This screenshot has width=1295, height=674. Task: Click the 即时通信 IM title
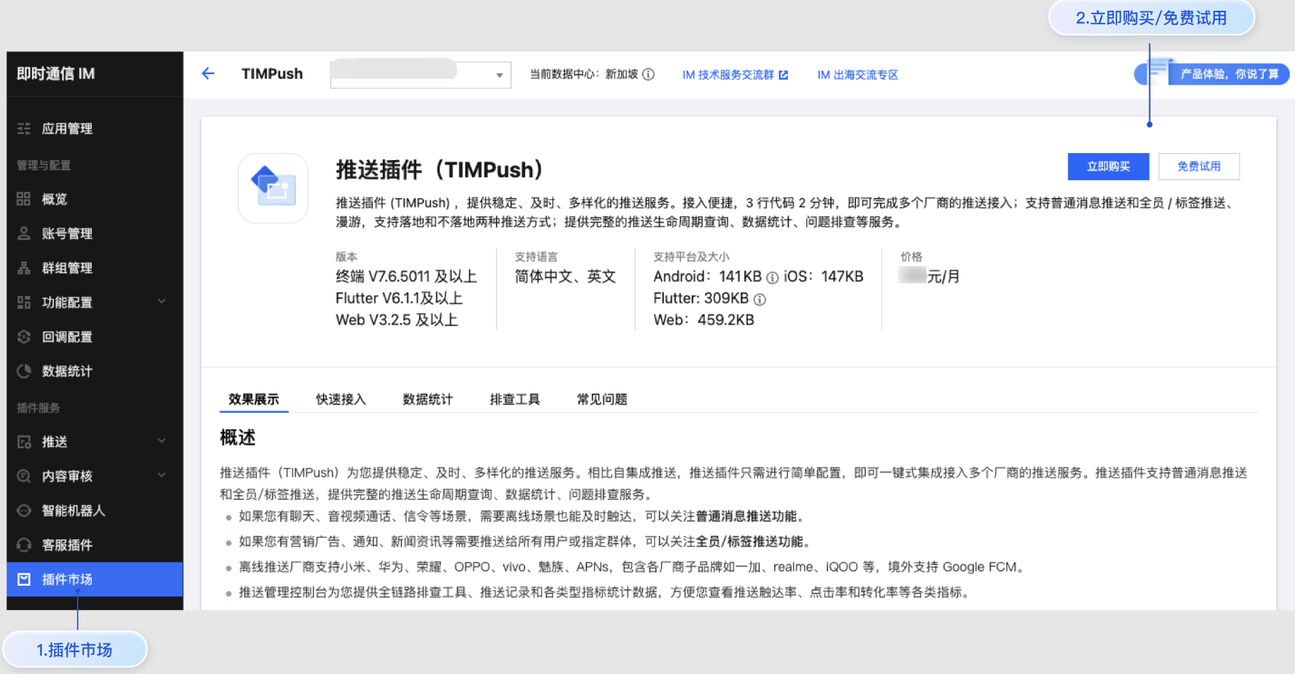[x=55, y=73]
